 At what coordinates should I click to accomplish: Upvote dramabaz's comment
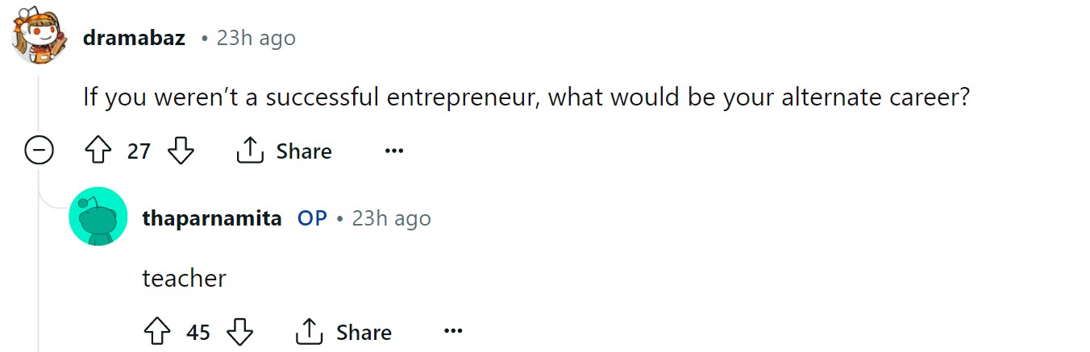point(98,151)
